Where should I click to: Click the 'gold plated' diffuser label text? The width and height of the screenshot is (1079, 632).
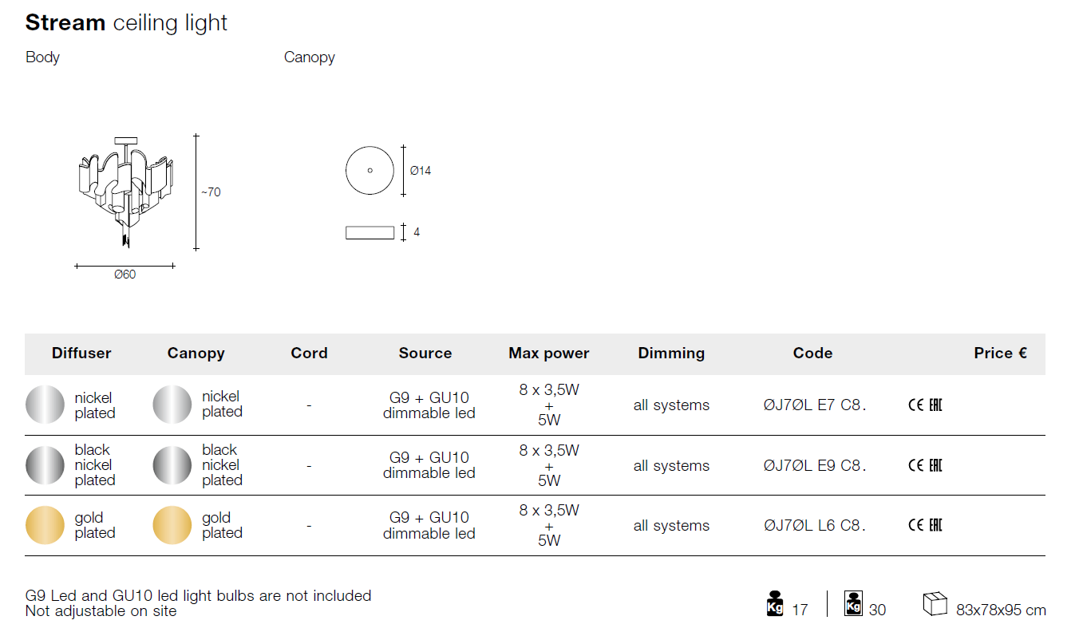point(95,525)
